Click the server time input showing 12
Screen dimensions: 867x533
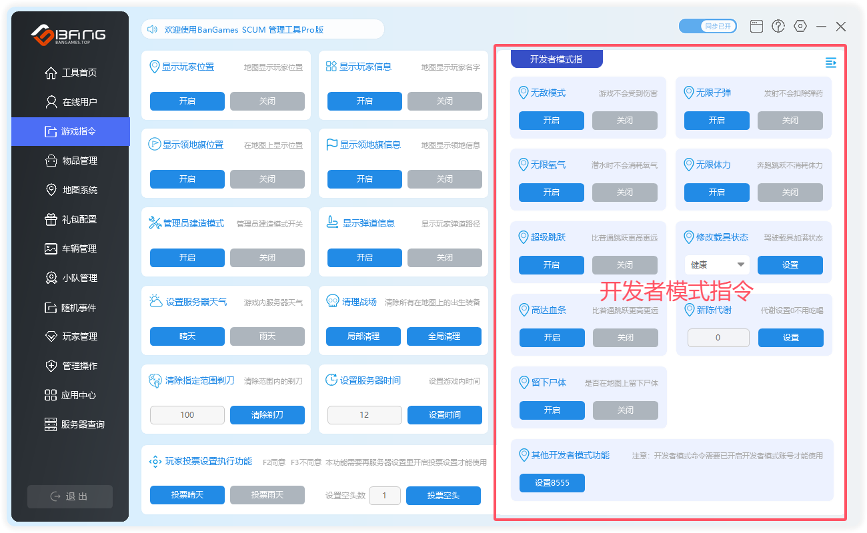coord(364,415)
